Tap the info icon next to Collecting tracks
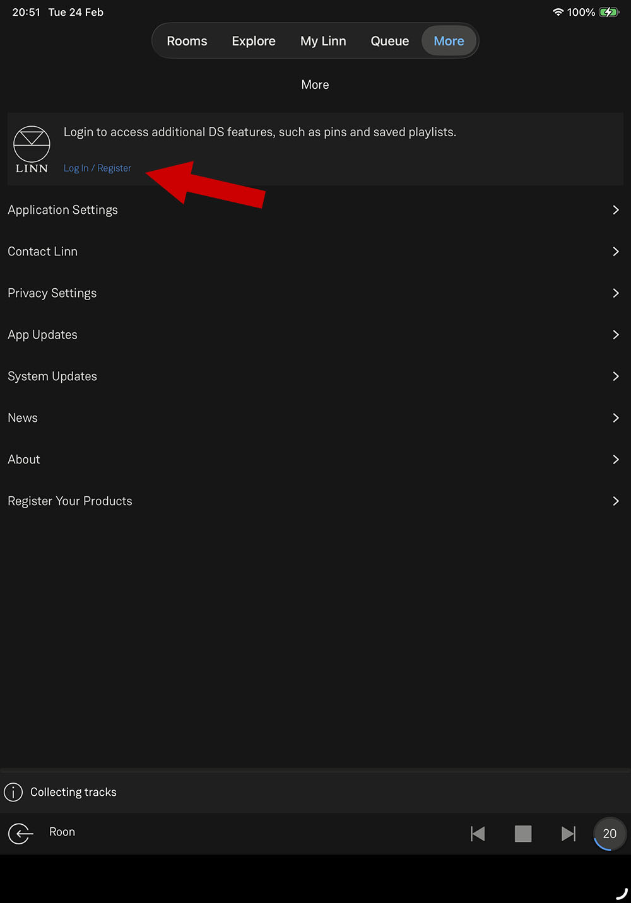 click(x=13, y=792)
